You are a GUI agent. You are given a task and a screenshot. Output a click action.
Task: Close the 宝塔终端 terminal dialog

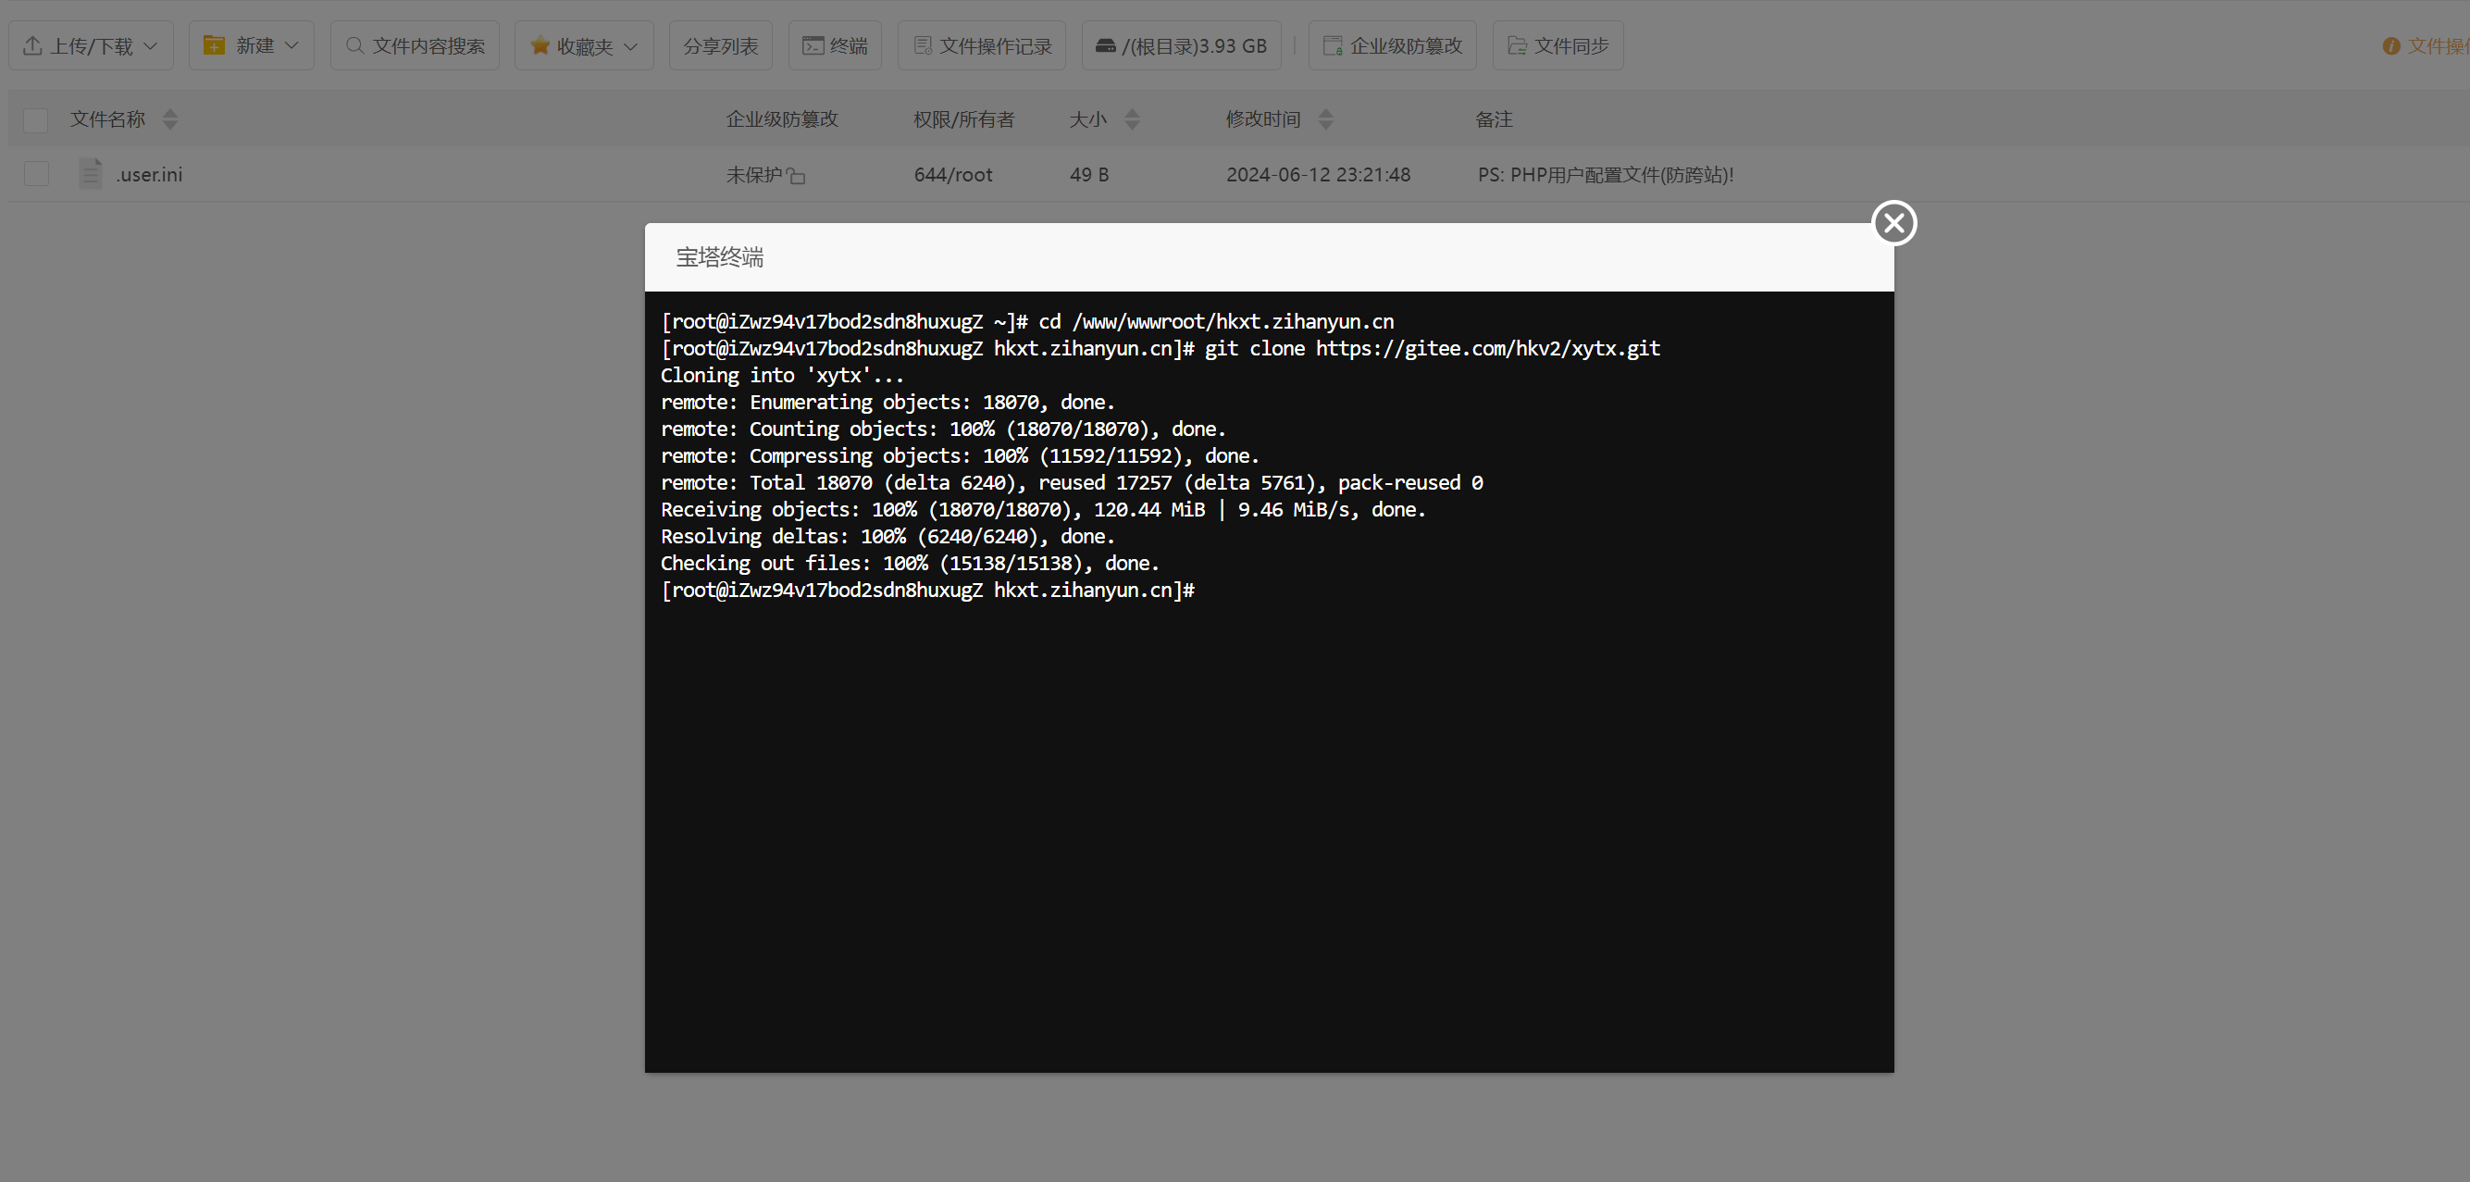click(x=1893, y=223)
